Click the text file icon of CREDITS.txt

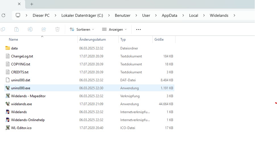(x=8, y=72)
